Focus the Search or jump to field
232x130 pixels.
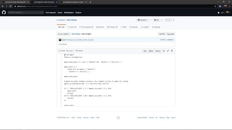tap(26, 13)
